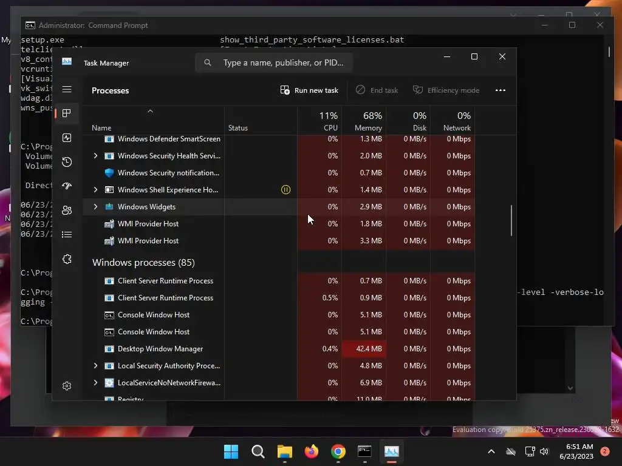
Task: Click the Task Manager process list scrollbar
Action: 511,220
